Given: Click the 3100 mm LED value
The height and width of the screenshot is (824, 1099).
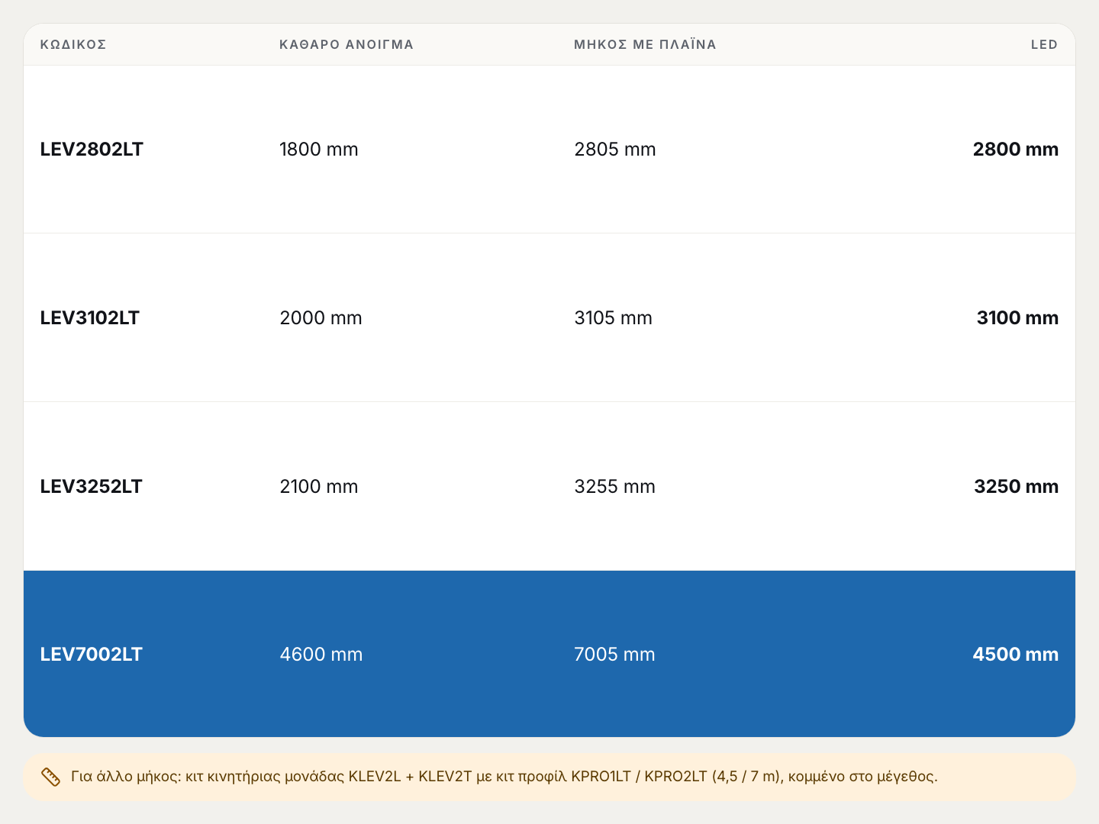Looking at the screenshot, I should pyautogui.click(x=1018, y=317).
